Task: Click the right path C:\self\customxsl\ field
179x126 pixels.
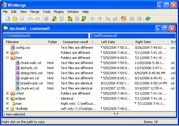Action: (x=133, y=36)
